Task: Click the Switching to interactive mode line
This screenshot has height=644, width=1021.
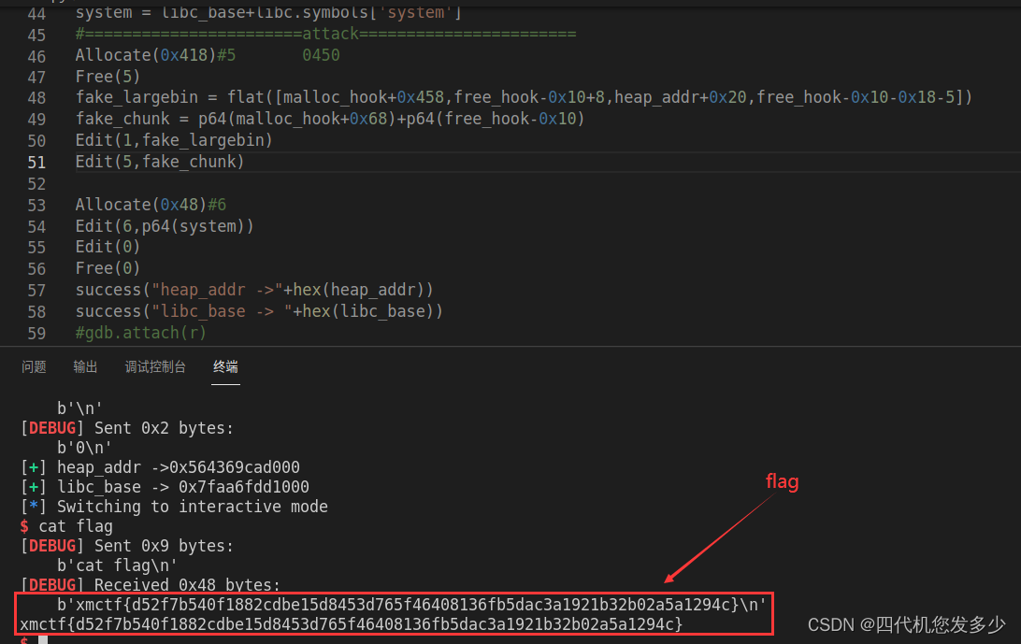Action: 175,507
